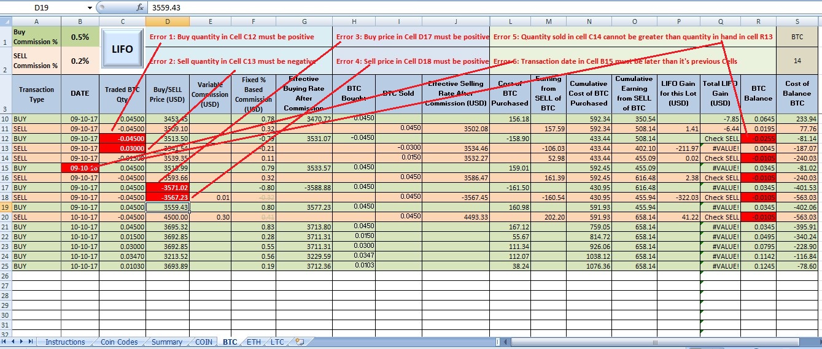
Task: Go to the first sheet with the nav arrow
Action: point(5,342)
